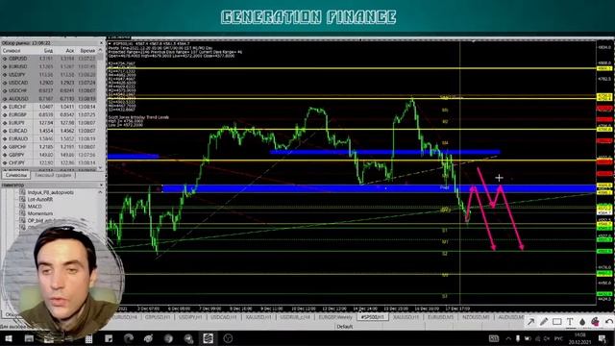Show hidden system tray icons
615x346 pixels.
coord(508,338)
